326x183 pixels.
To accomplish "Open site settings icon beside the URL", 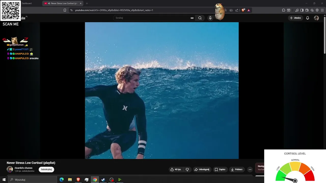I will (x=71, y=10).
